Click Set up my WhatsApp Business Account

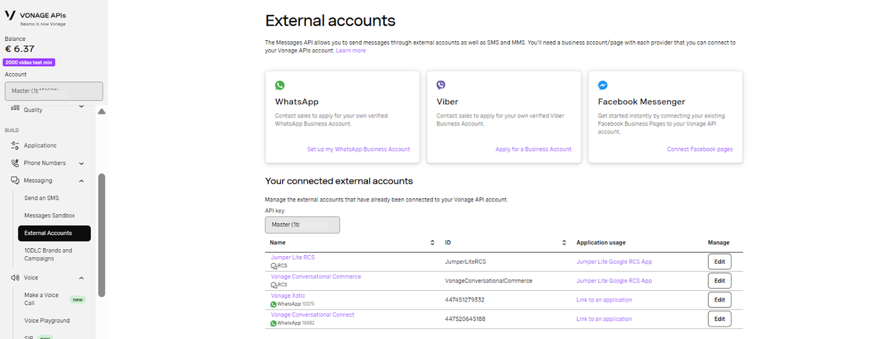click(358, 149)
